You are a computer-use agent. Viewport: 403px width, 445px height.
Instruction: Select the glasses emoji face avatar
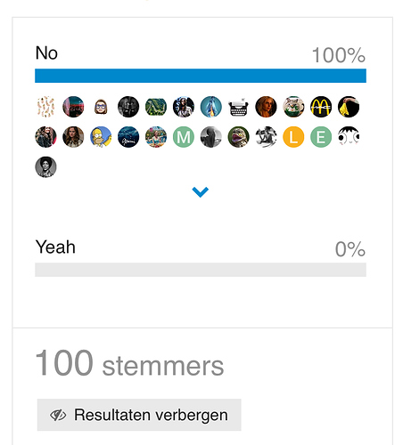[101, 107]
